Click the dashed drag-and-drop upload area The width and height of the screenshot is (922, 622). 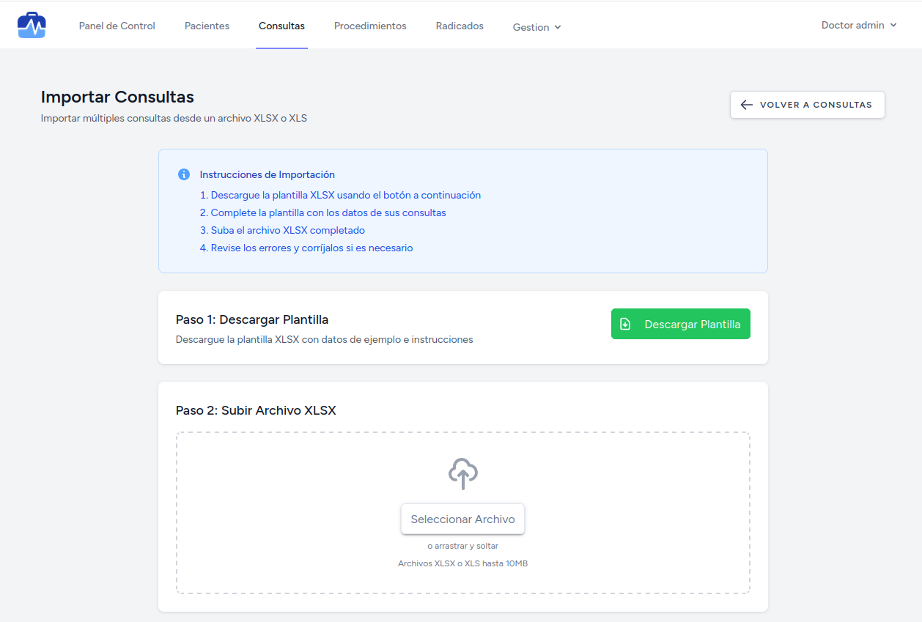293,513
